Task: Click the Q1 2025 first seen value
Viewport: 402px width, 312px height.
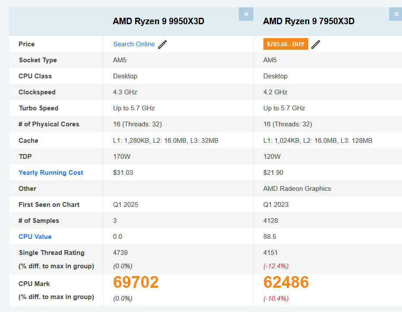Action: point(126,205)
